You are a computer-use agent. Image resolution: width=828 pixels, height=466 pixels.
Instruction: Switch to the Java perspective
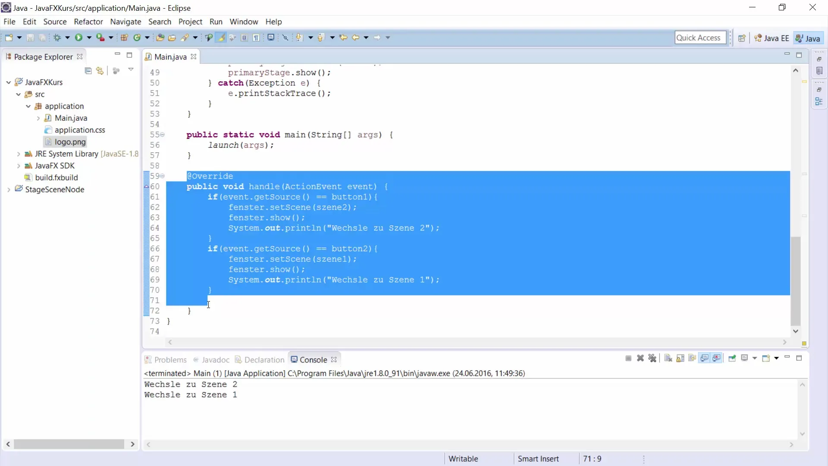coord(808,38)
